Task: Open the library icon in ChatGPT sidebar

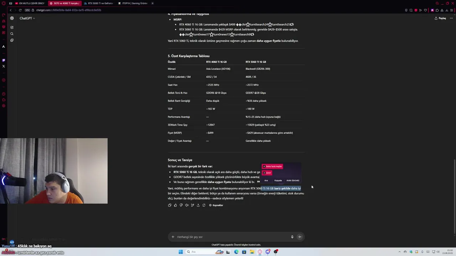Action: coord(12,40)
